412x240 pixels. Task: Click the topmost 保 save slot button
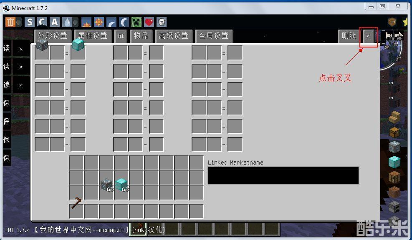point(7,103)
